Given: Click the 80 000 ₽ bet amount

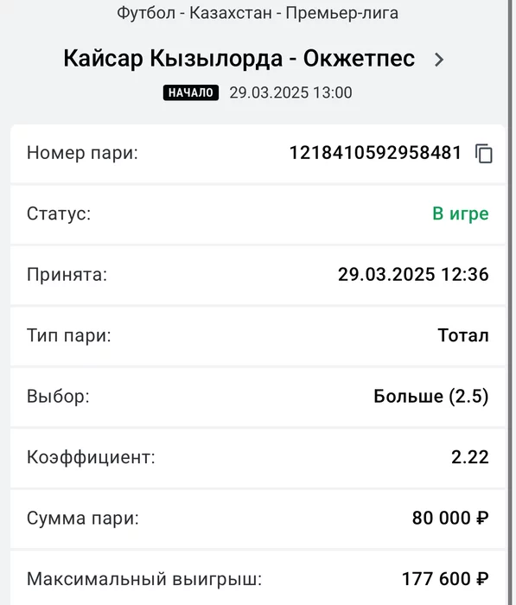Looking at the screenshot, I should pos(450,518).
